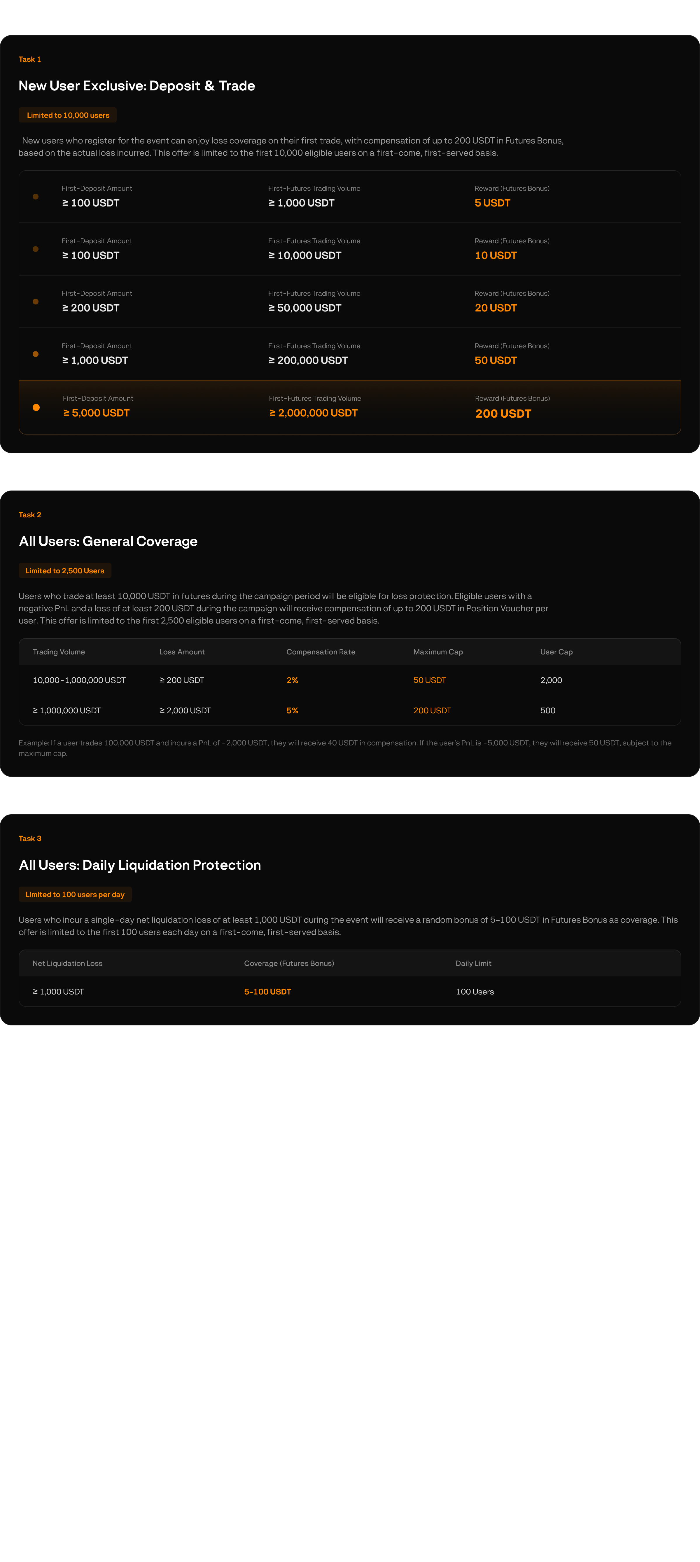
Task: Select the "Loss Amount" column header
Action: coord(182,652)
